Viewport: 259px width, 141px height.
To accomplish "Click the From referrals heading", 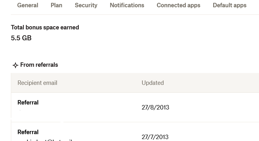I will (x=39, y=65).
